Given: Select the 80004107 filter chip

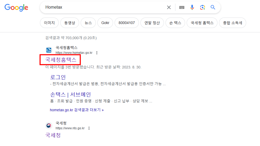Looking at the screenshot, I should coord(127,23).
